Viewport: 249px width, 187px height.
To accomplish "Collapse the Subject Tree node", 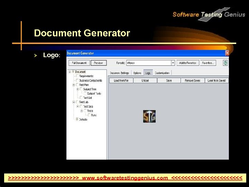I will (x=78, y=89).
